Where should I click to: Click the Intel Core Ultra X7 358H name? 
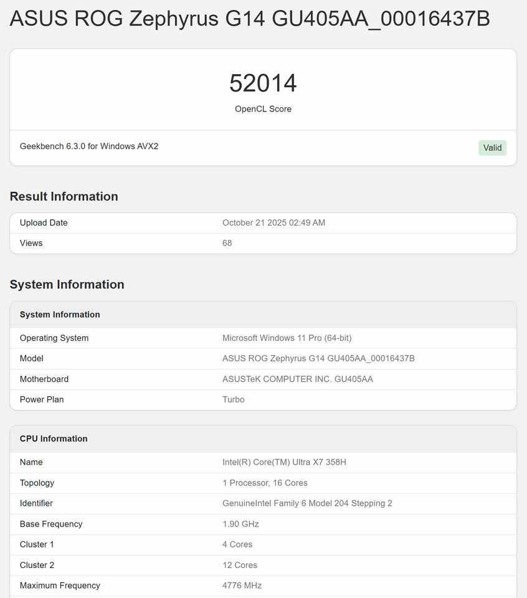click(284, 462)
